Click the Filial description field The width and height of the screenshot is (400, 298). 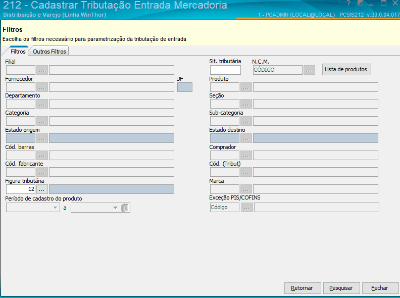click(x=112, y=70)
